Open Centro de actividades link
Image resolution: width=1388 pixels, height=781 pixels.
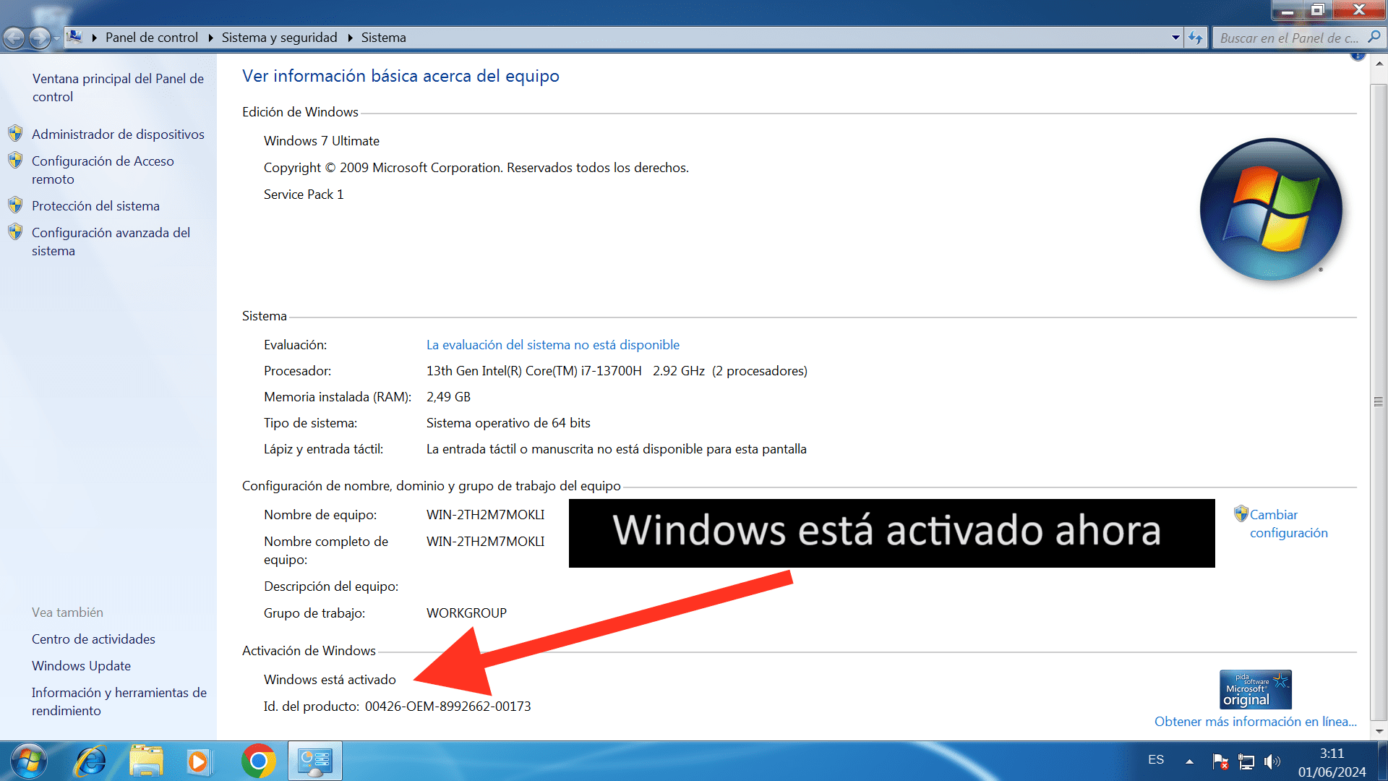[95, 639]
